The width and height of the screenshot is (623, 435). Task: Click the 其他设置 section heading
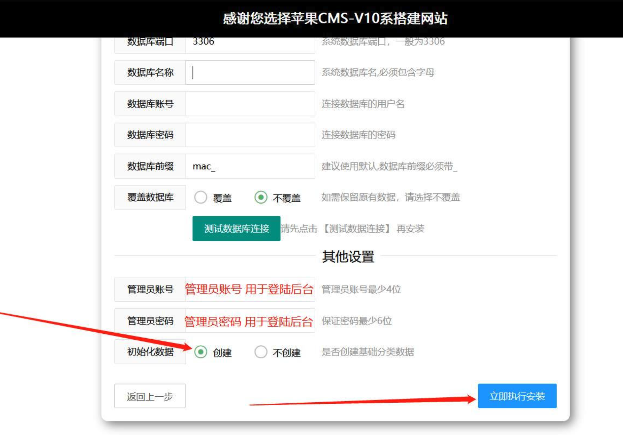[x=348, y=256]
